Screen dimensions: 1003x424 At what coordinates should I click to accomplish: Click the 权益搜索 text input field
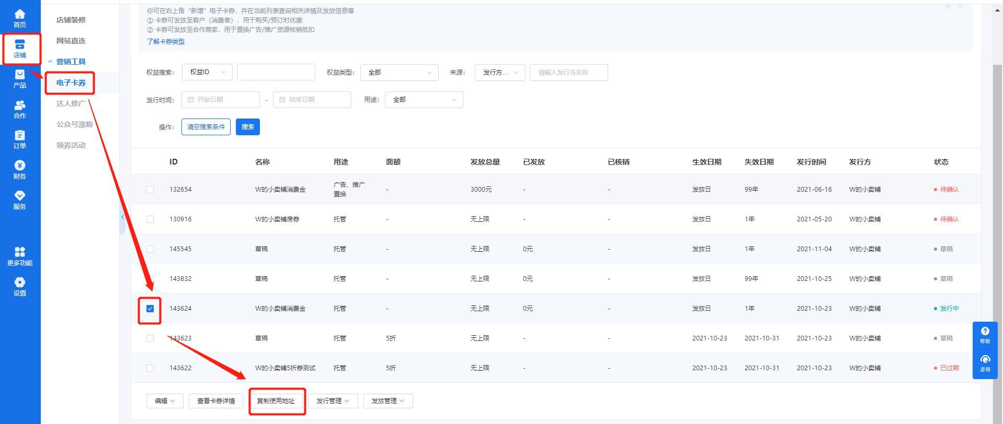(x=276, y=72)
